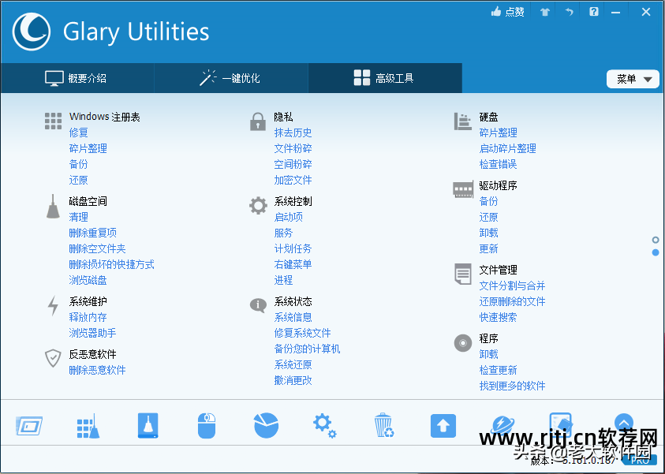Screen dimensions: 665x474
Task: Click 系统信息 link
Action: (x=293, y=317)
